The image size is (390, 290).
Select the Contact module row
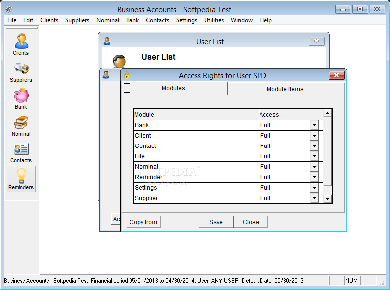click(x=196, y=146)
